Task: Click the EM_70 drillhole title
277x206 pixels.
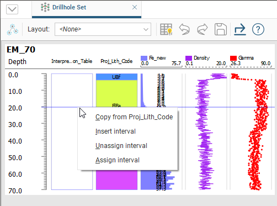Action: [x=21, y=50]
